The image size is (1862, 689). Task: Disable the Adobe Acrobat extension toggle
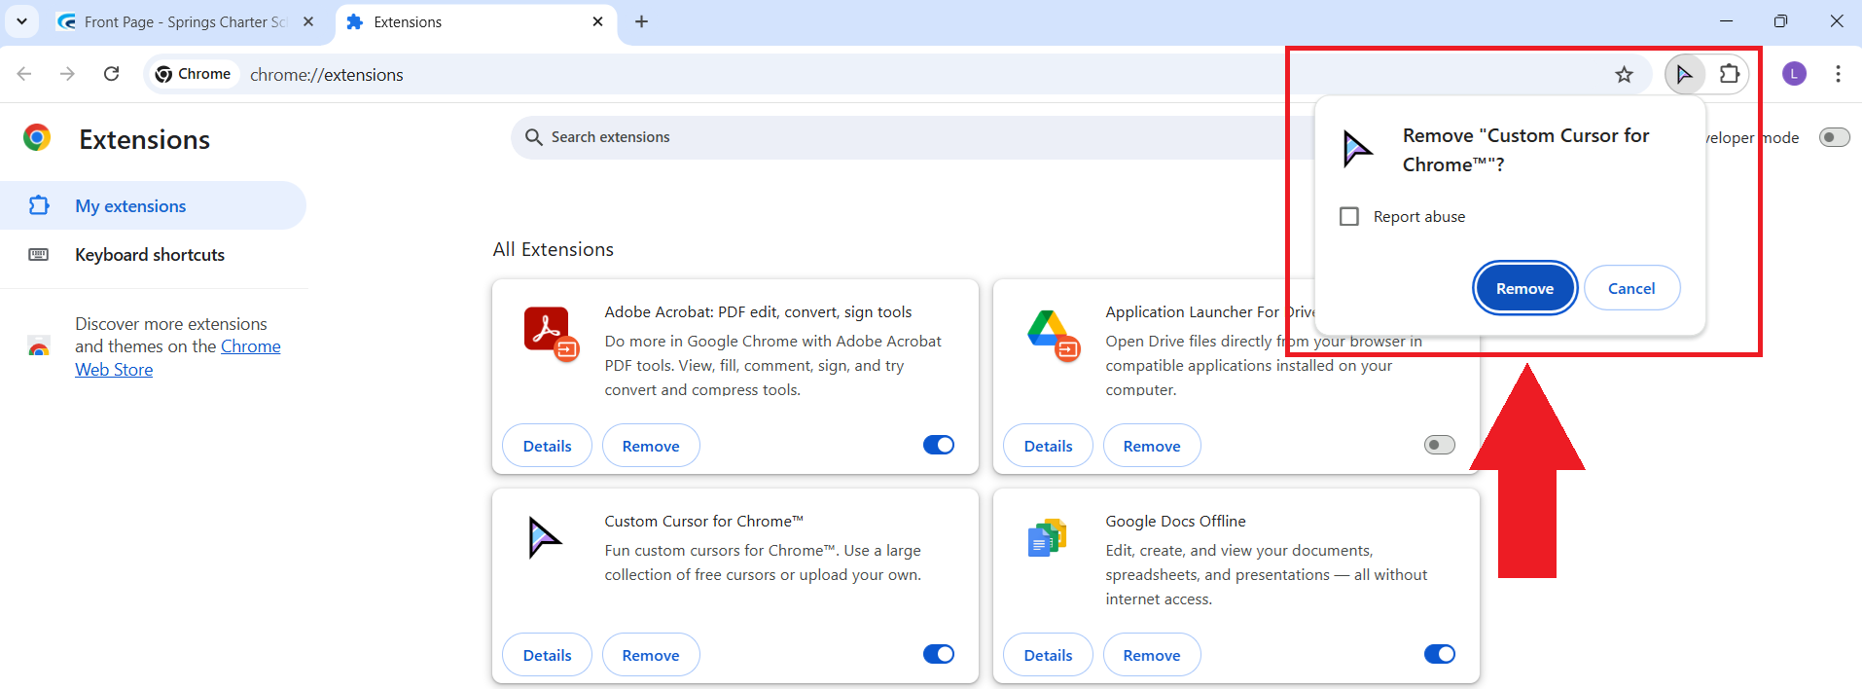[938, 445]
